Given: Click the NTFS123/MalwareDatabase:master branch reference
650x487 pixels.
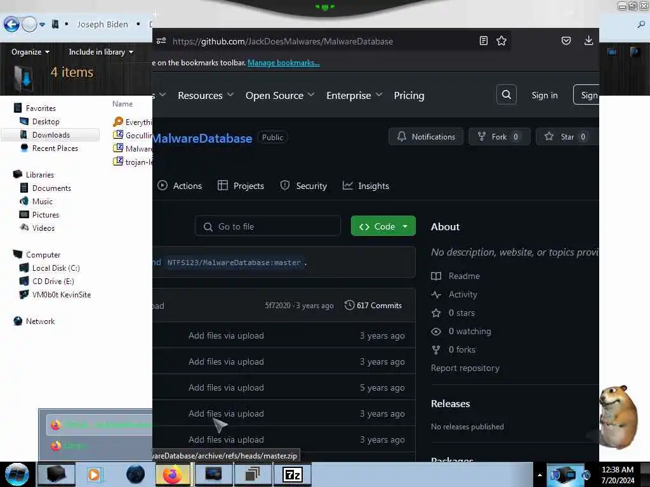Looking at the screenshot, I should (x=234, y=263).
